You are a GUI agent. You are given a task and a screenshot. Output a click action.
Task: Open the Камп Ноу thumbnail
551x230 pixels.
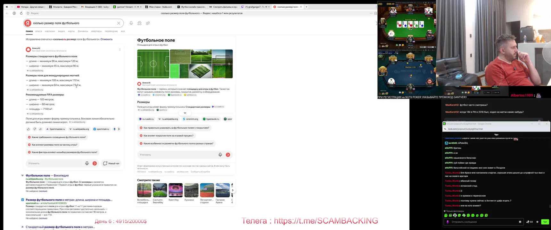click(x=176, y=190)
